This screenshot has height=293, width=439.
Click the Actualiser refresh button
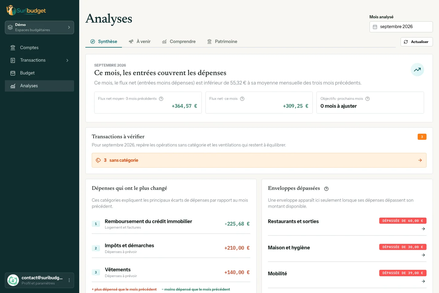point(416,42)
